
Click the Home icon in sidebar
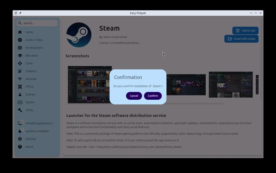20,32
